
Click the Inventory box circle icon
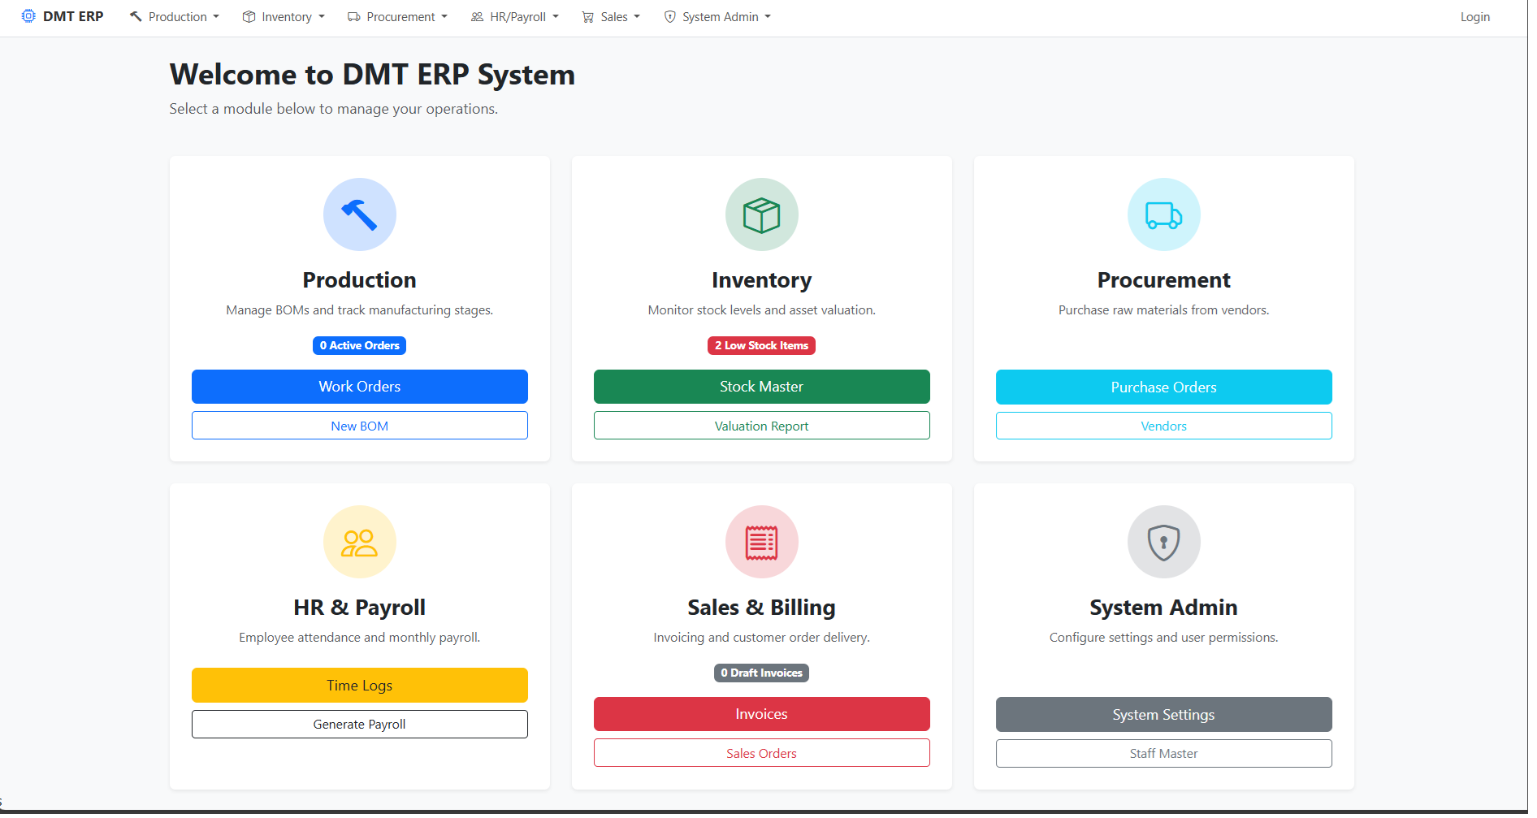[761, 214]
